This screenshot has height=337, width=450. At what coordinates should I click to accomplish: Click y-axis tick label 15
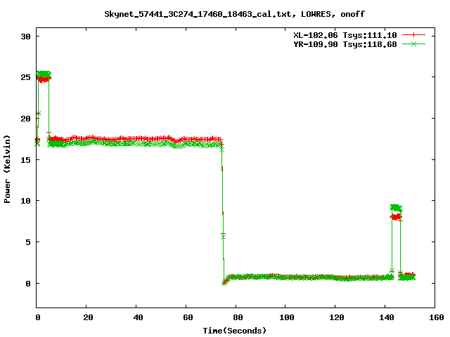pyautogui.click(x=25, y=160)
